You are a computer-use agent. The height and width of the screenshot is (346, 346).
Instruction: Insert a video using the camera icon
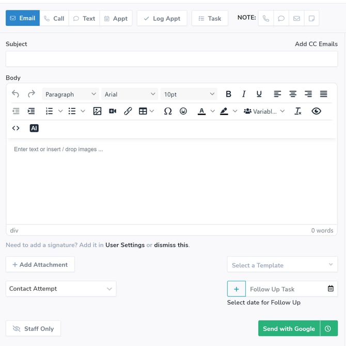point(113,111)
